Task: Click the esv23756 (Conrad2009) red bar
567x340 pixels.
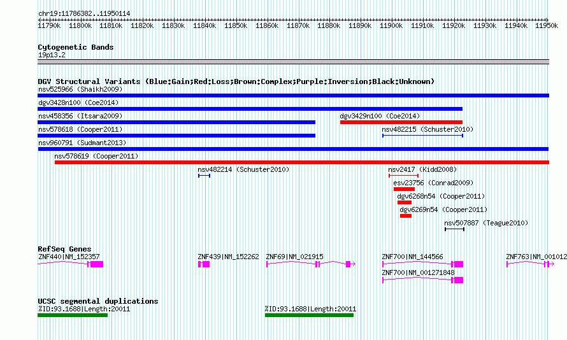Action: 405,189
